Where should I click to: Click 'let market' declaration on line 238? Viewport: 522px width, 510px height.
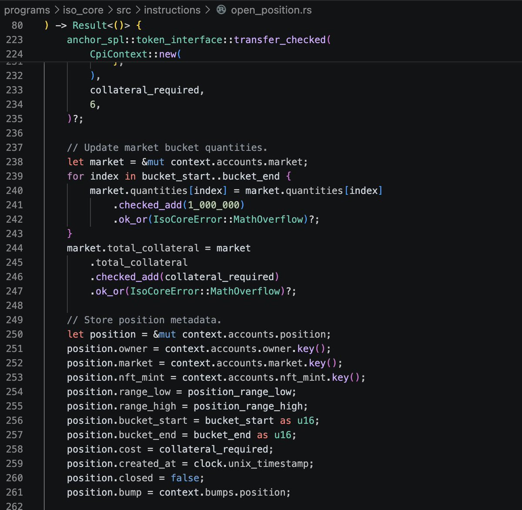[96, 162]
